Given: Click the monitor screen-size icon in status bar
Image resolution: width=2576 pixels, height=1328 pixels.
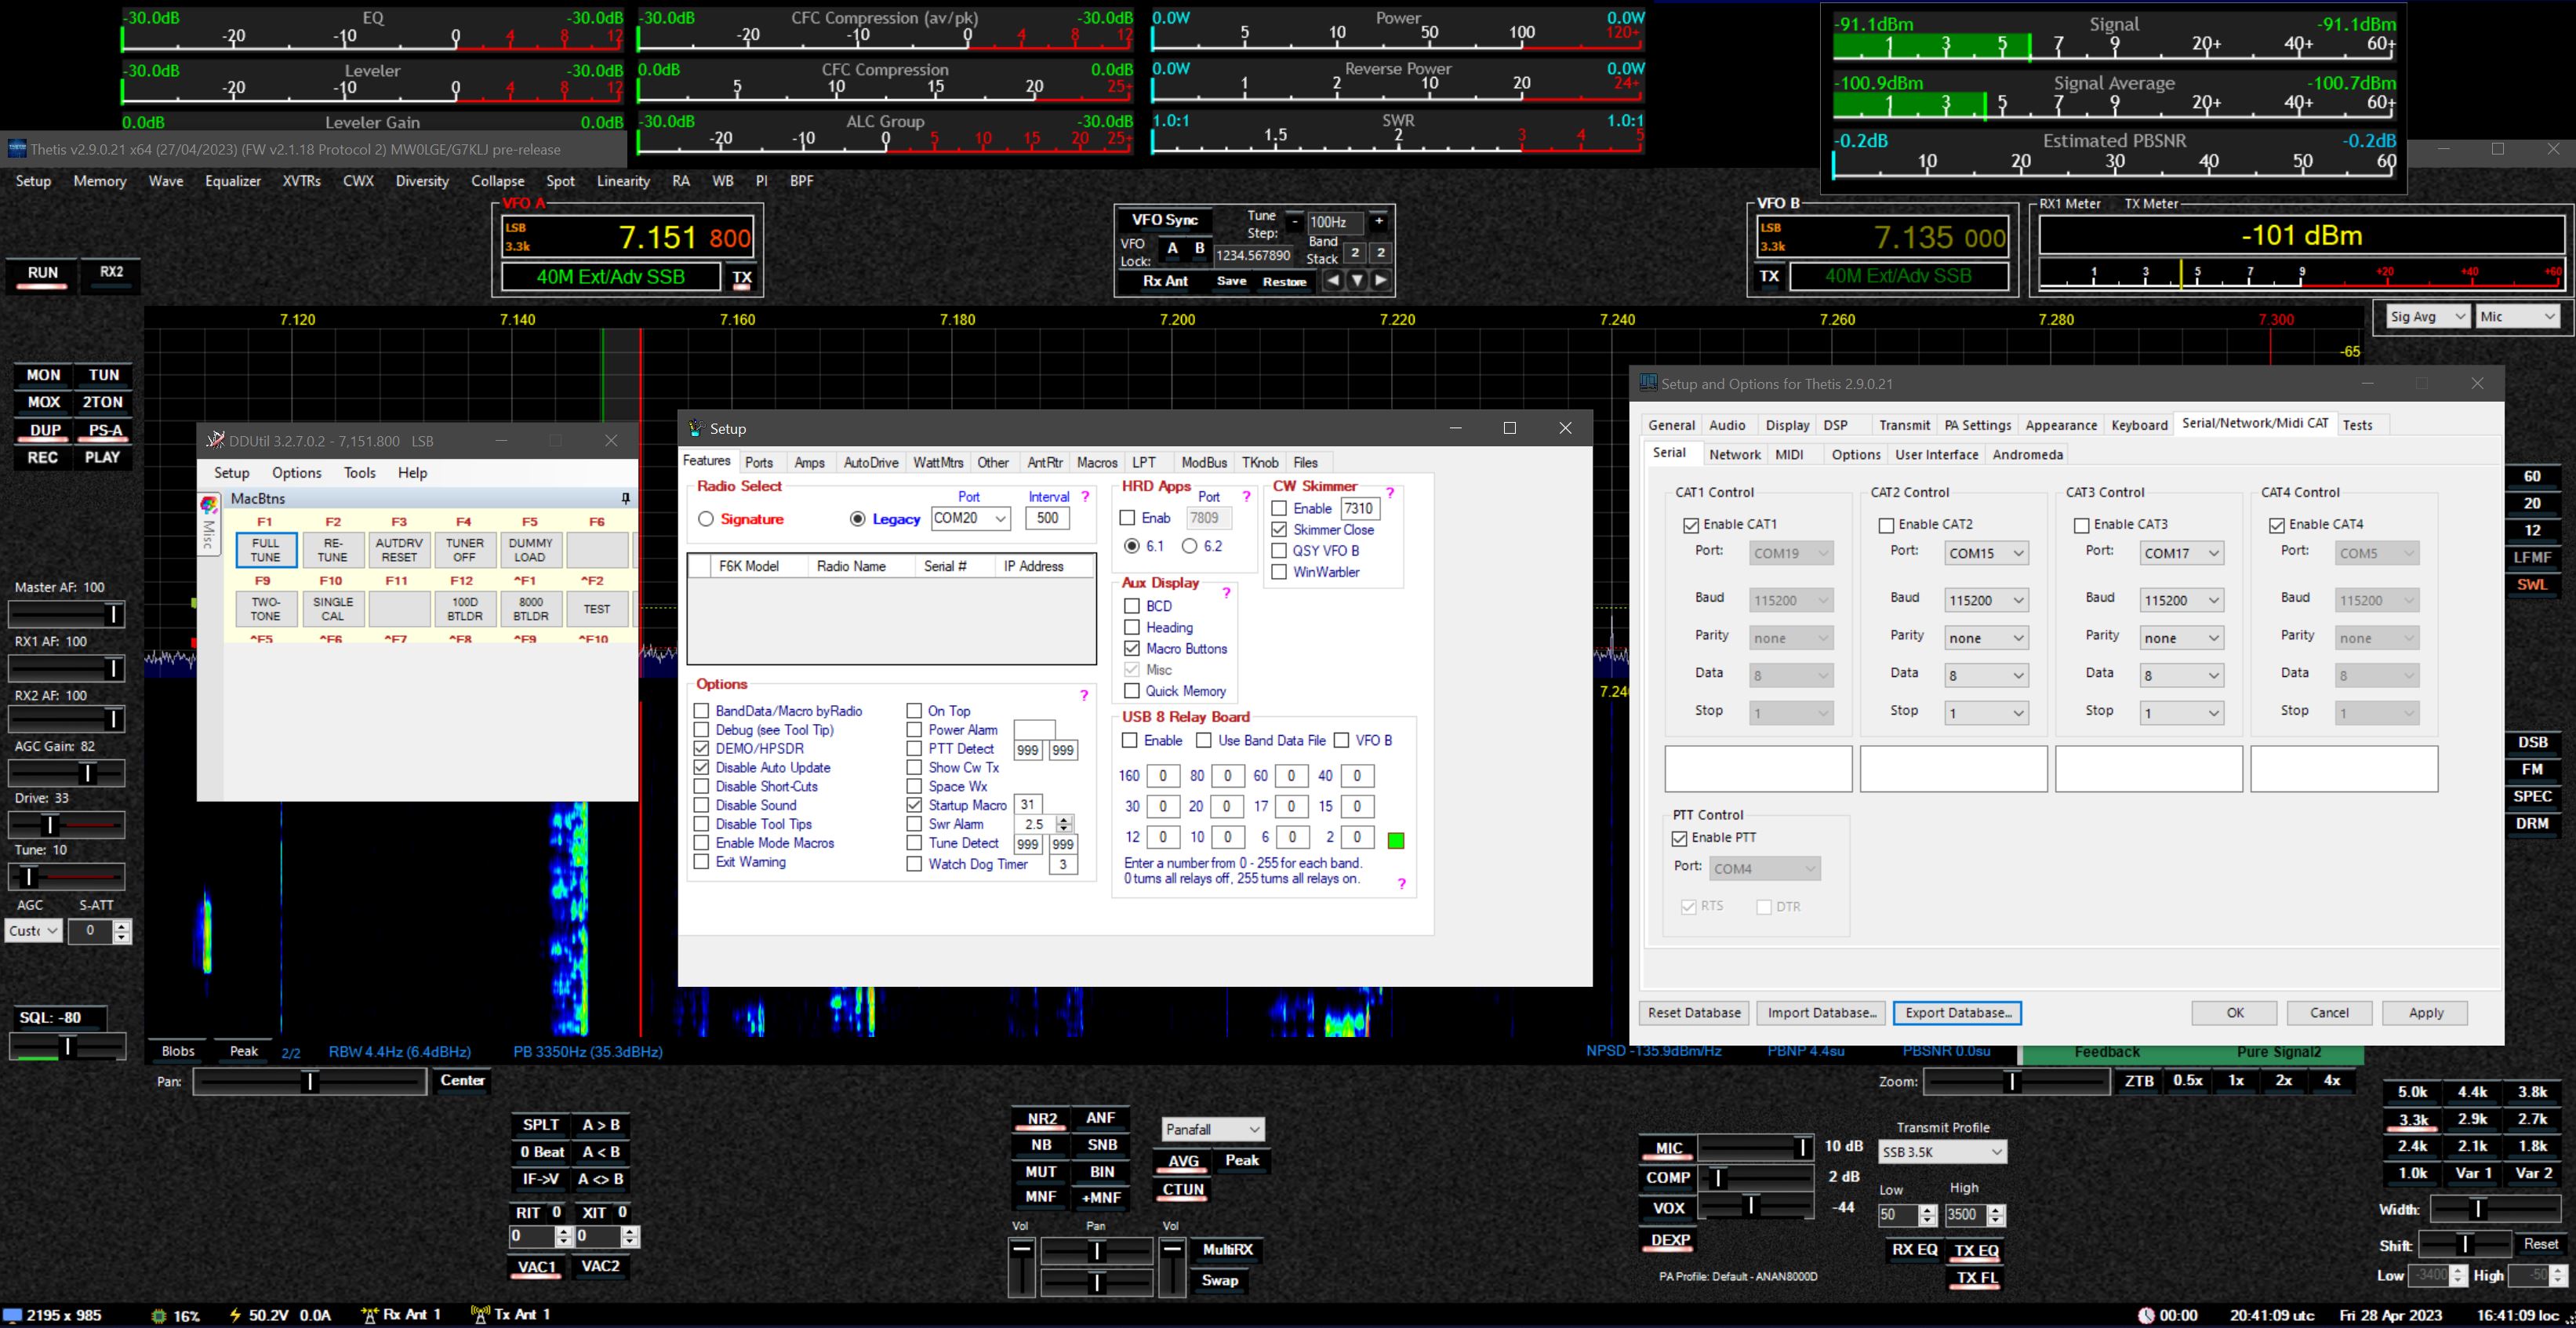Looking at the screenshot, I should pos(12,1315).
